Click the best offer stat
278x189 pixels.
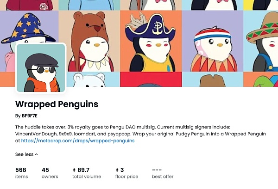click(x=163, y=173)
